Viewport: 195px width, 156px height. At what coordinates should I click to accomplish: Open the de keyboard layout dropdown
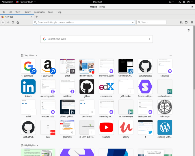point(171,2)
